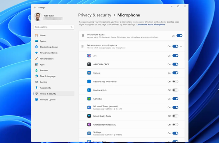Enable microphone for Desktop App Web Viewer
219x143 pixels.
point(175,82)
